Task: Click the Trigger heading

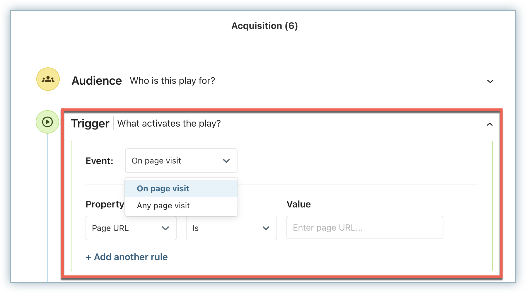Action: tap(90, 124)
